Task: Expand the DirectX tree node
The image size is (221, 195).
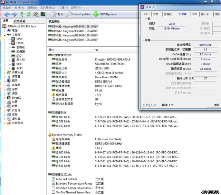Action: click(x=5, y=98)
